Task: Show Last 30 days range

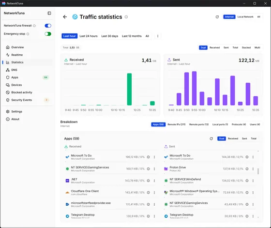Action: [x=110, y=36]
